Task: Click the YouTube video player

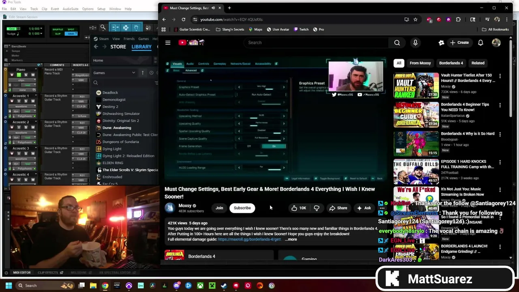Action: pos(276,120)
